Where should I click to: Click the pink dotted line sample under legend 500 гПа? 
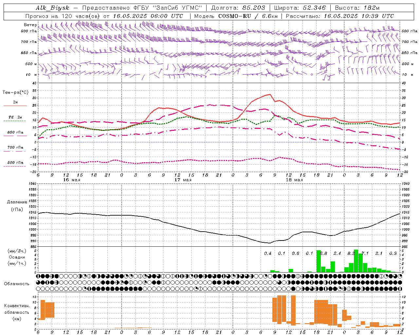coord(14,166)
